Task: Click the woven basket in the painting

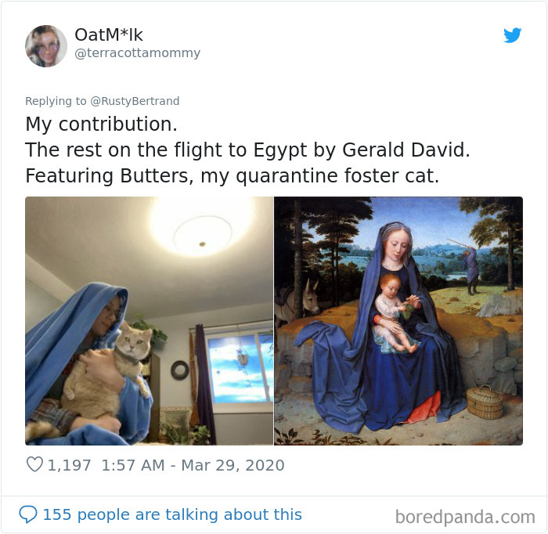Action: pyautogui.click(x=485, y=402)
